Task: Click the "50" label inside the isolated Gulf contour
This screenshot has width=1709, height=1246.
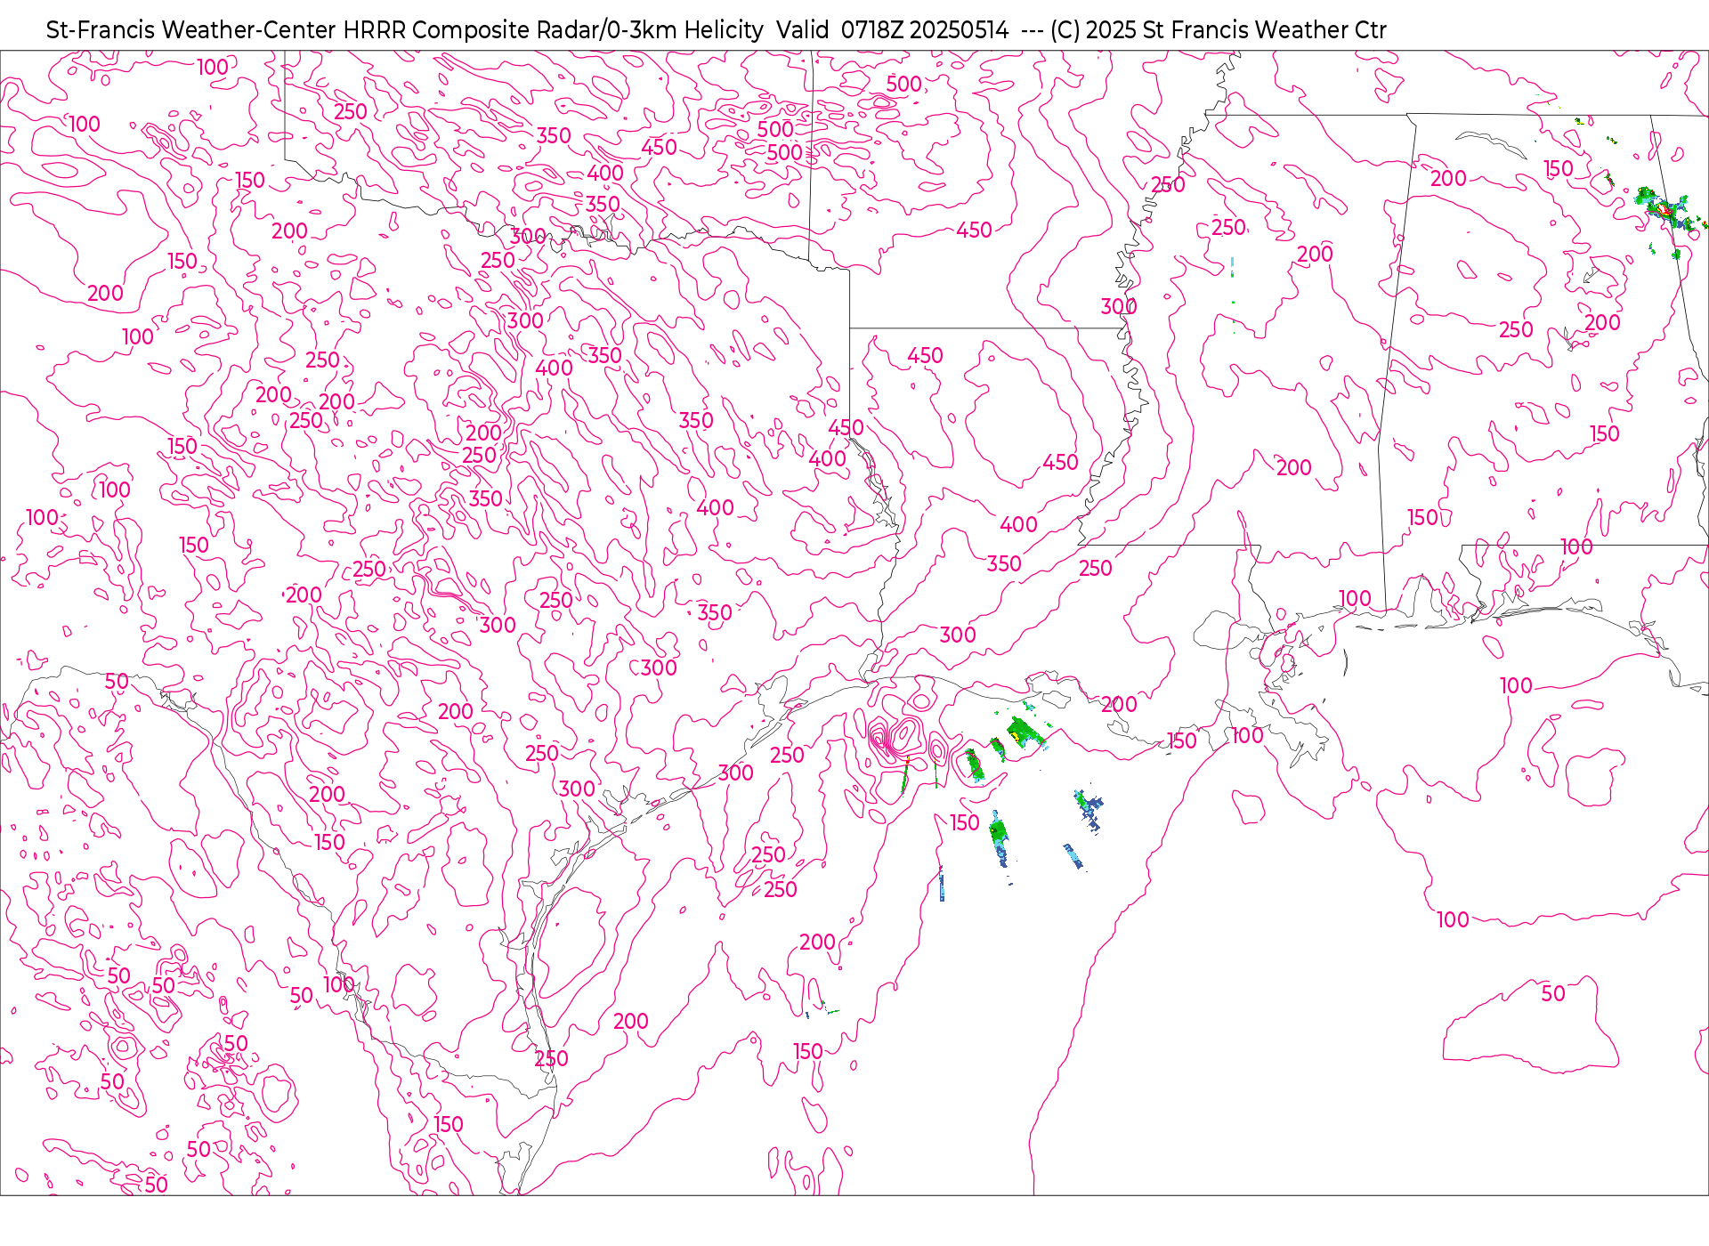Action: coord(1553,994)
